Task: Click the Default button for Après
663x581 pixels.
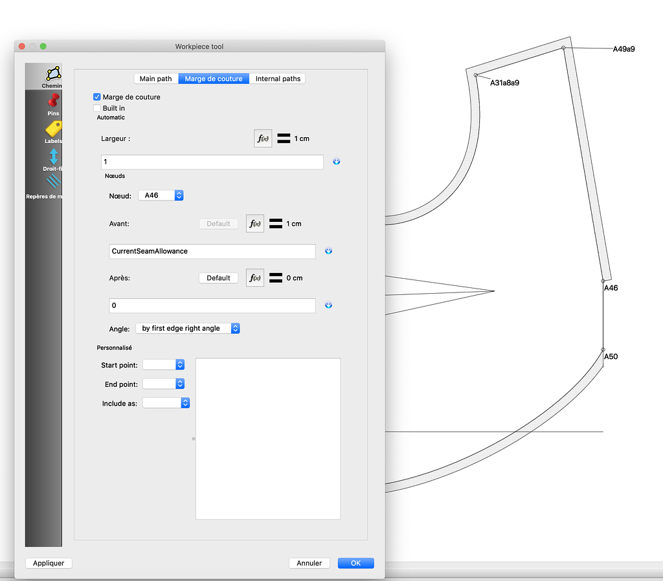Action: pos(218,278)
